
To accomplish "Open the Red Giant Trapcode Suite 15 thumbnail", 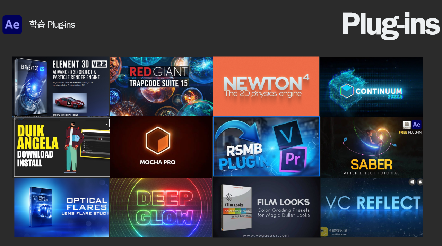I will [x=161, y=86].
